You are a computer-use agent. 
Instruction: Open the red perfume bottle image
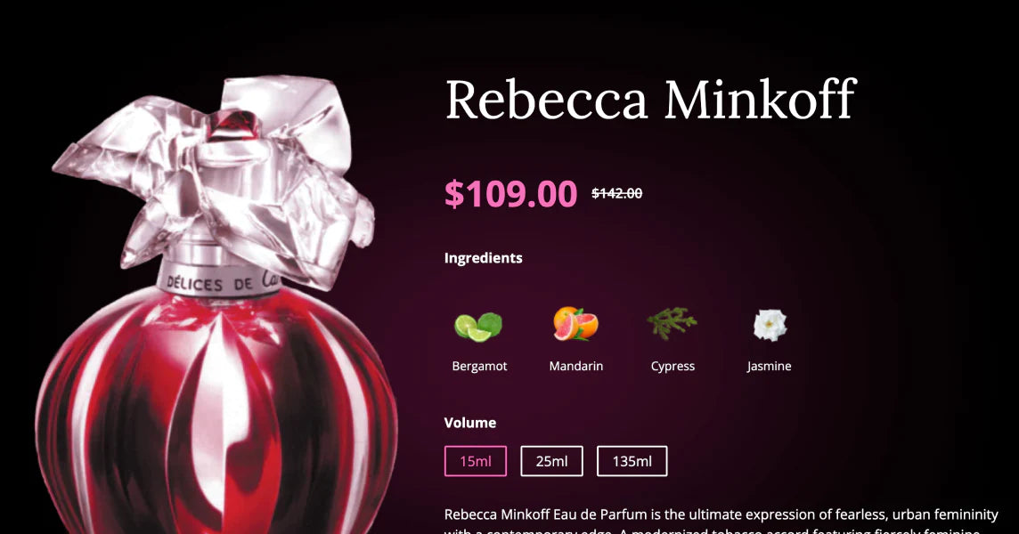pyautogui.click(x=215, y=305)
